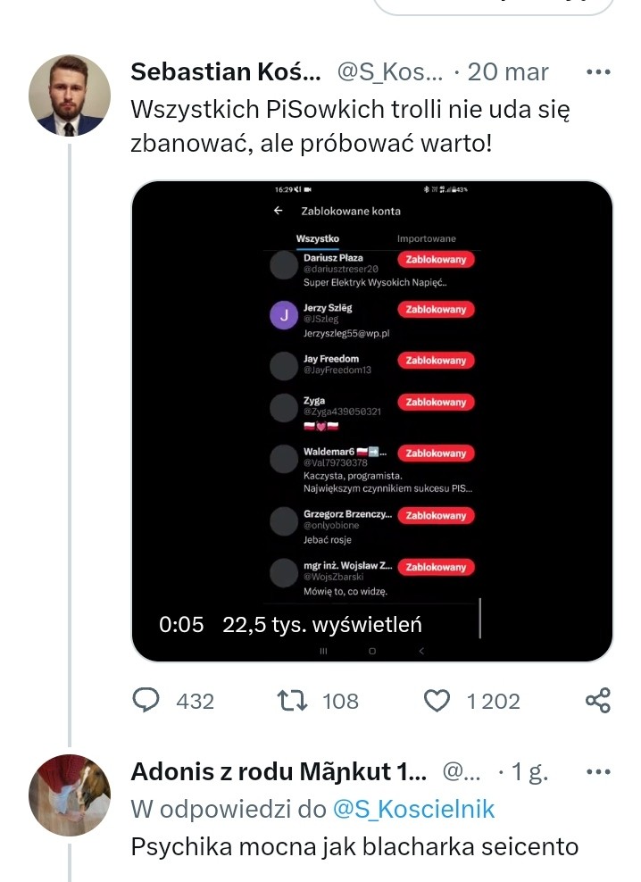Toggle Zablokowany button for Jay Freedom
Screen dimensions: 641x882
click(x=437, y=360)
